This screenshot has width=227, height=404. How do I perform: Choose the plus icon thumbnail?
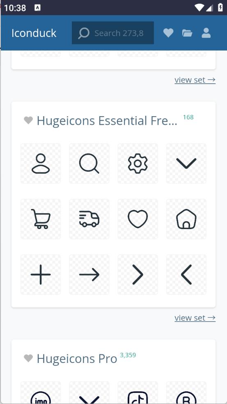click(41, 274)
